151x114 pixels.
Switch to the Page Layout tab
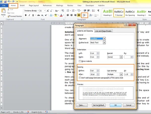[34, 6]
